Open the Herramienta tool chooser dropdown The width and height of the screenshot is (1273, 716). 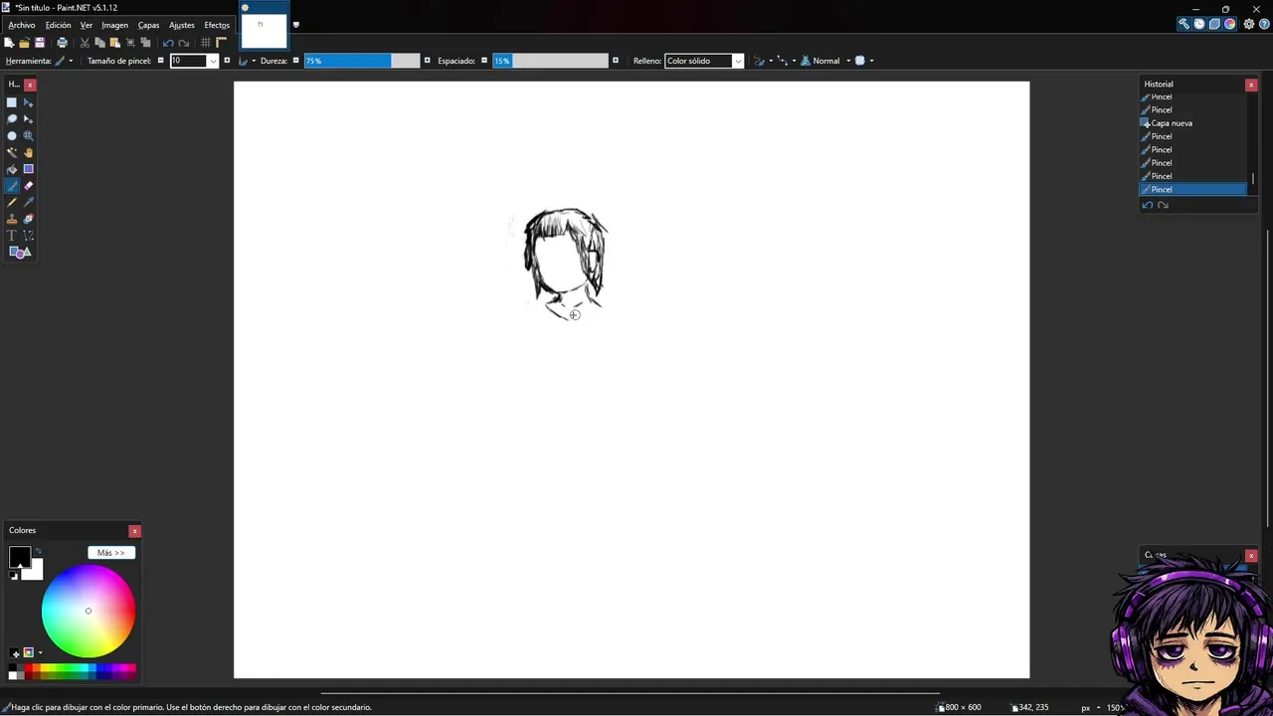(x=64, y=61)
